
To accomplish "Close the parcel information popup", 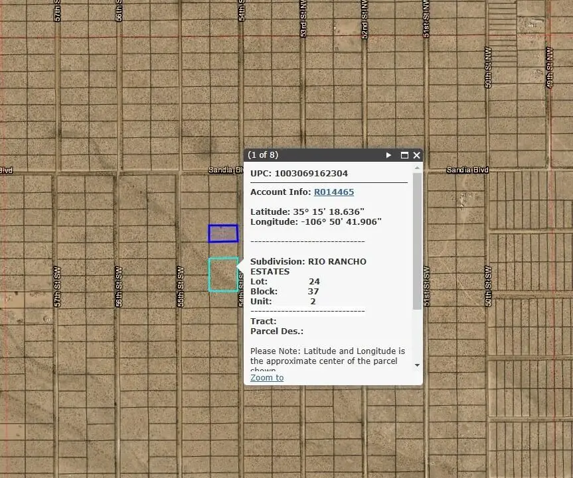I will [x=416, y=154].
